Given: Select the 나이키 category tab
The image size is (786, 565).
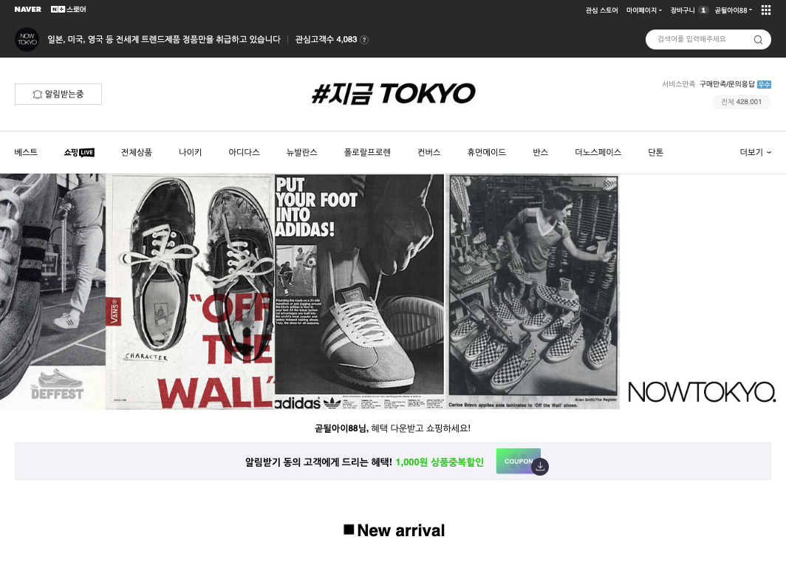Looking at the screenshot, I should pos(190,152).
